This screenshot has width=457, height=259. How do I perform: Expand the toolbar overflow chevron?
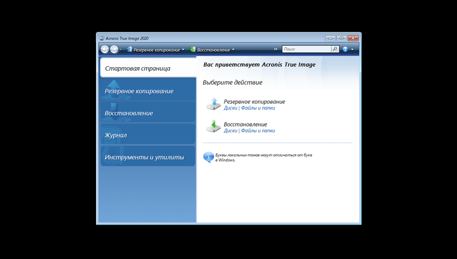276,49
